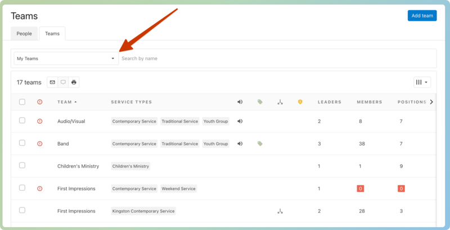Click the red warning icon beside Band
This screenshot has width=450, height=230.
click(39, 143)
